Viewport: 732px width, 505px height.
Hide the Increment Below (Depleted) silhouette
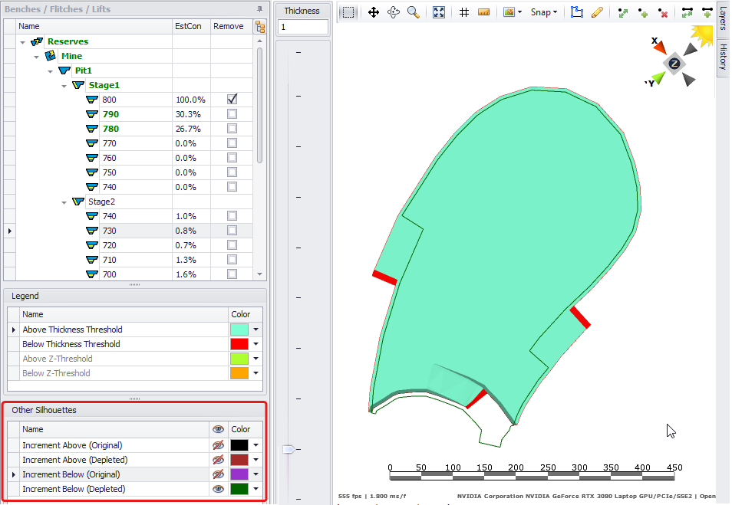point(218,489)
